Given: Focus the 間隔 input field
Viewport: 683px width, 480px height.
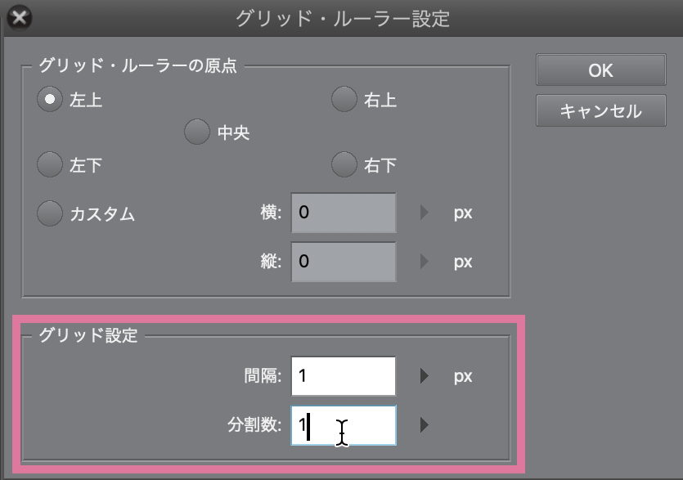Looking at the screenshot, I should pos(344,376).
